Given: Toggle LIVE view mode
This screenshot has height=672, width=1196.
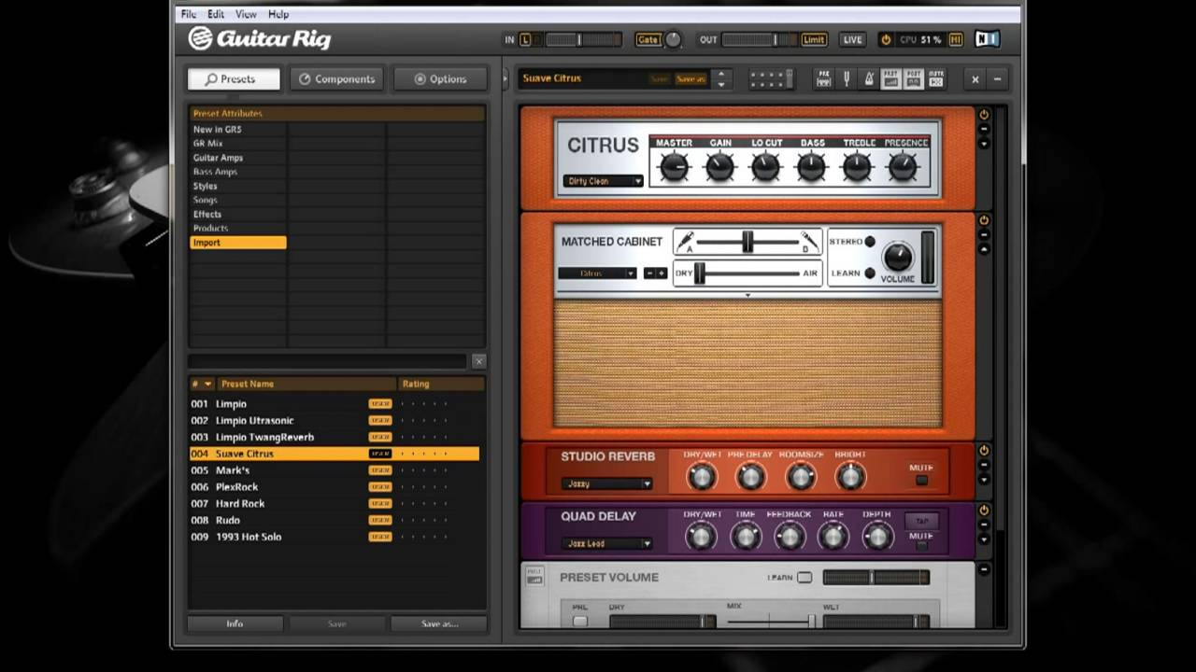Looking at the screenshot, I should (852, 40).
